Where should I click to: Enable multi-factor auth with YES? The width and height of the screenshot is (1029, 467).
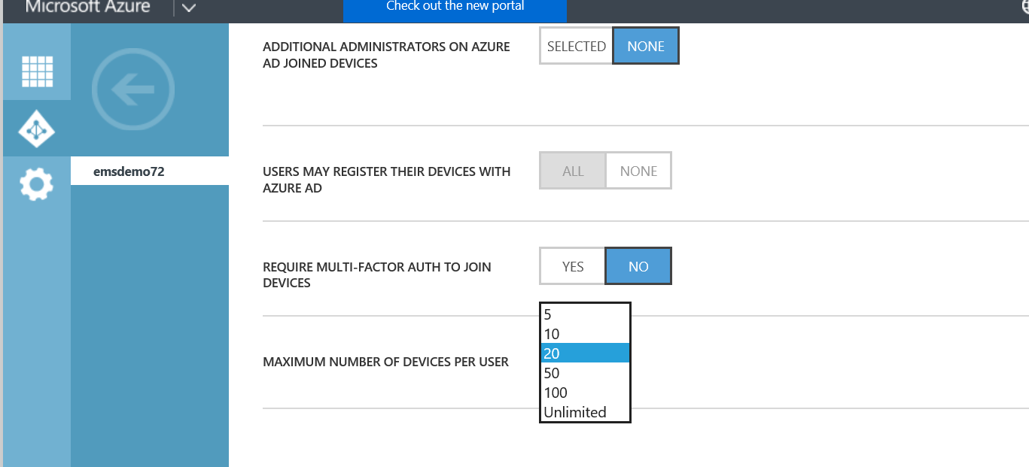pos(573,267)
